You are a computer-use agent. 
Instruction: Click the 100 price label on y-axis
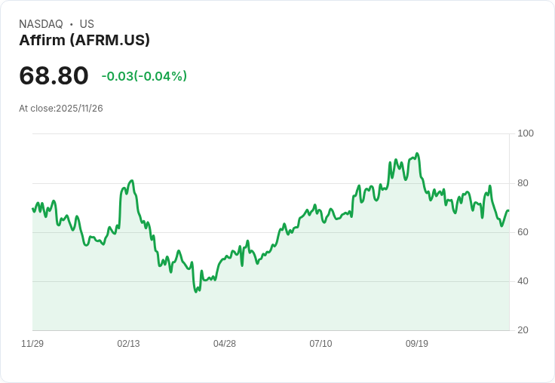(526, 133)
